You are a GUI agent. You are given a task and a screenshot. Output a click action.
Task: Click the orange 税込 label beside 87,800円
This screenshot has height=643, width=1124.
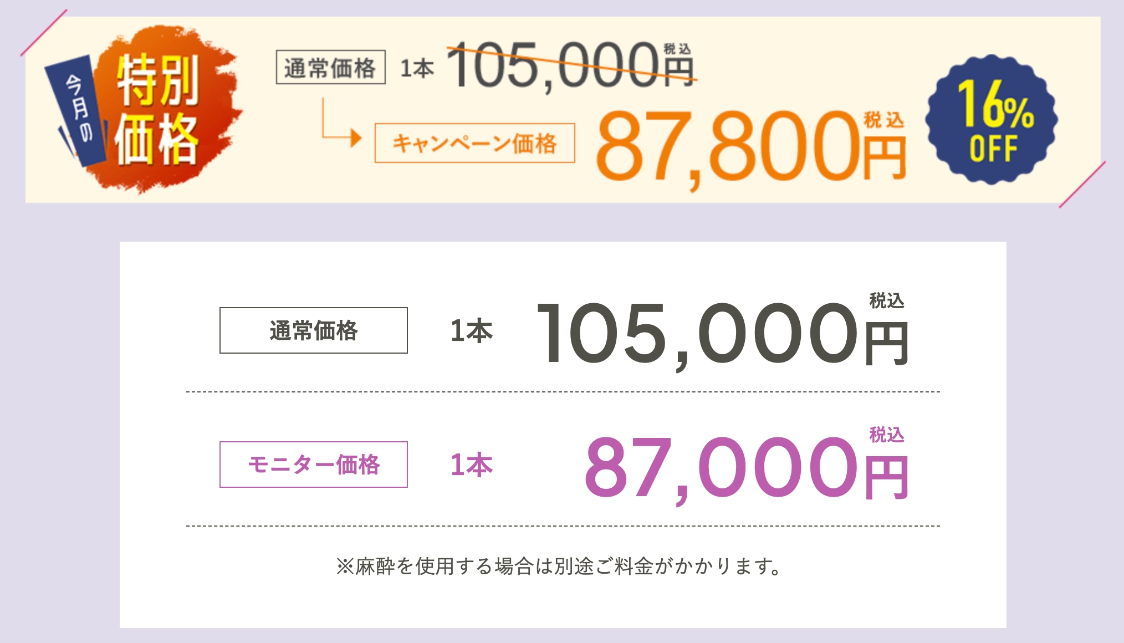coord(883,120)
